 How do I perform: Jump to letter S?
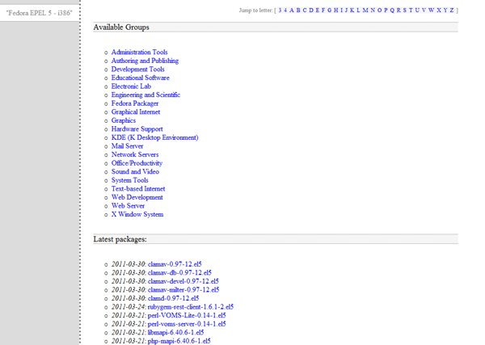pyautogui.click(x=405, y=11)
